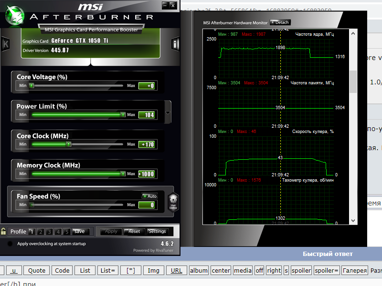Image resolution: width=382 pixels, height=286 pixels.
Task: Open Afterburner Settings
Action: (157, 231)
